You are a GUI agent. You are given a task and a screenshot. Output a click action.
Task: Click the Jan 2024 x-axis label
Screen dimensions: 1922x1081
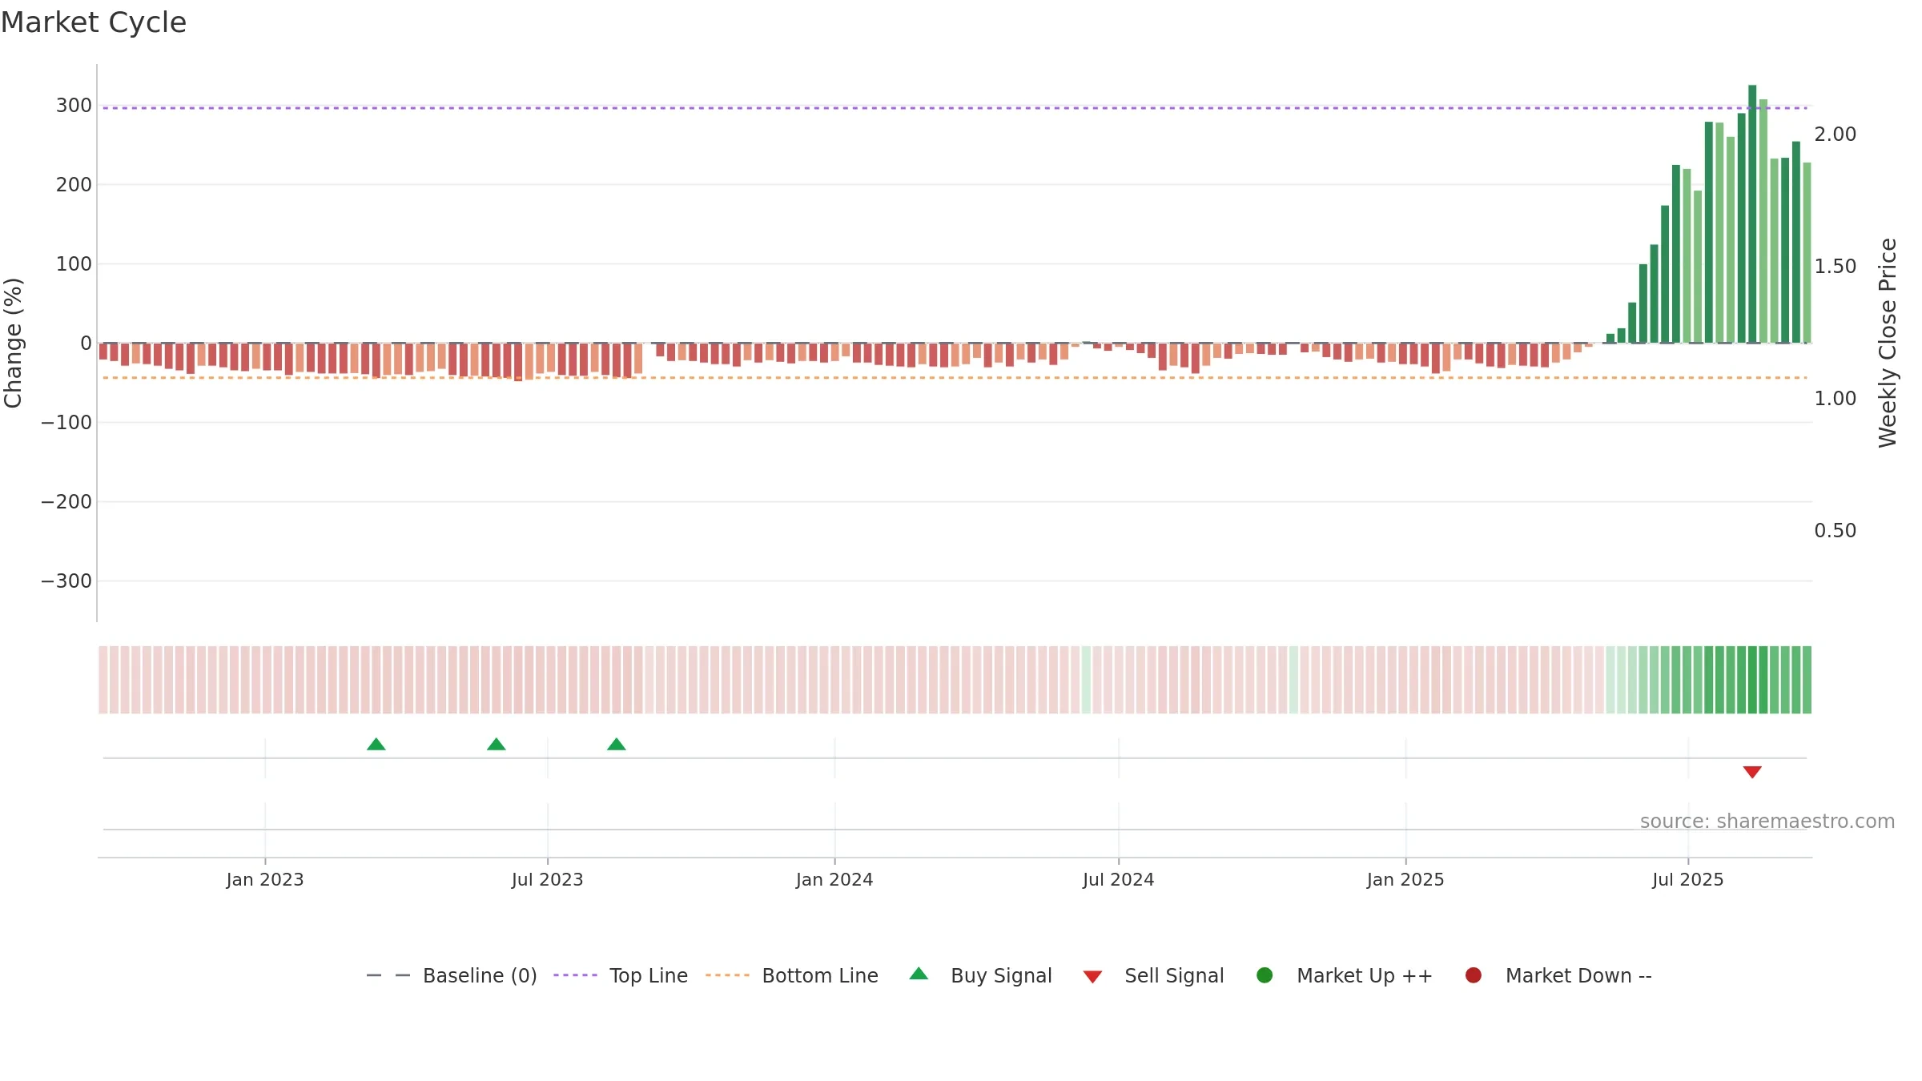point(834,880)
